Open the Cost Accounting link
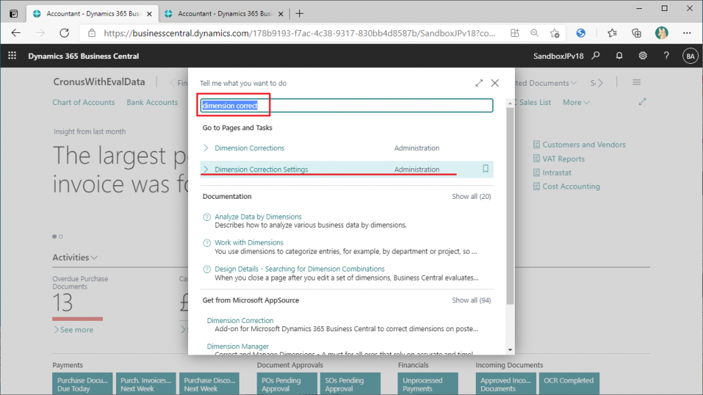 571,187
